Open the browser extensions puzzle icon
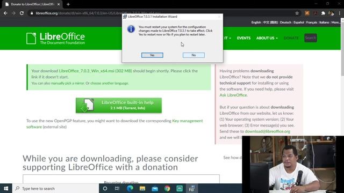Screen dimensions: 344x193 323,13
